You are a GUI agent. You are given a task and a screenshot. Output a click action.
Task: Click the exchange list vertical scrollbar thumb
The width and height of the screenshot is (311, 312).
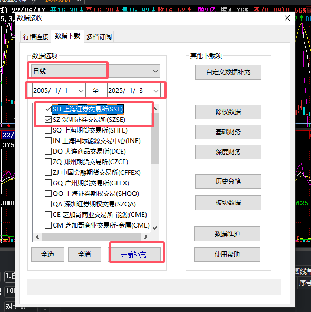coord(155,138)
